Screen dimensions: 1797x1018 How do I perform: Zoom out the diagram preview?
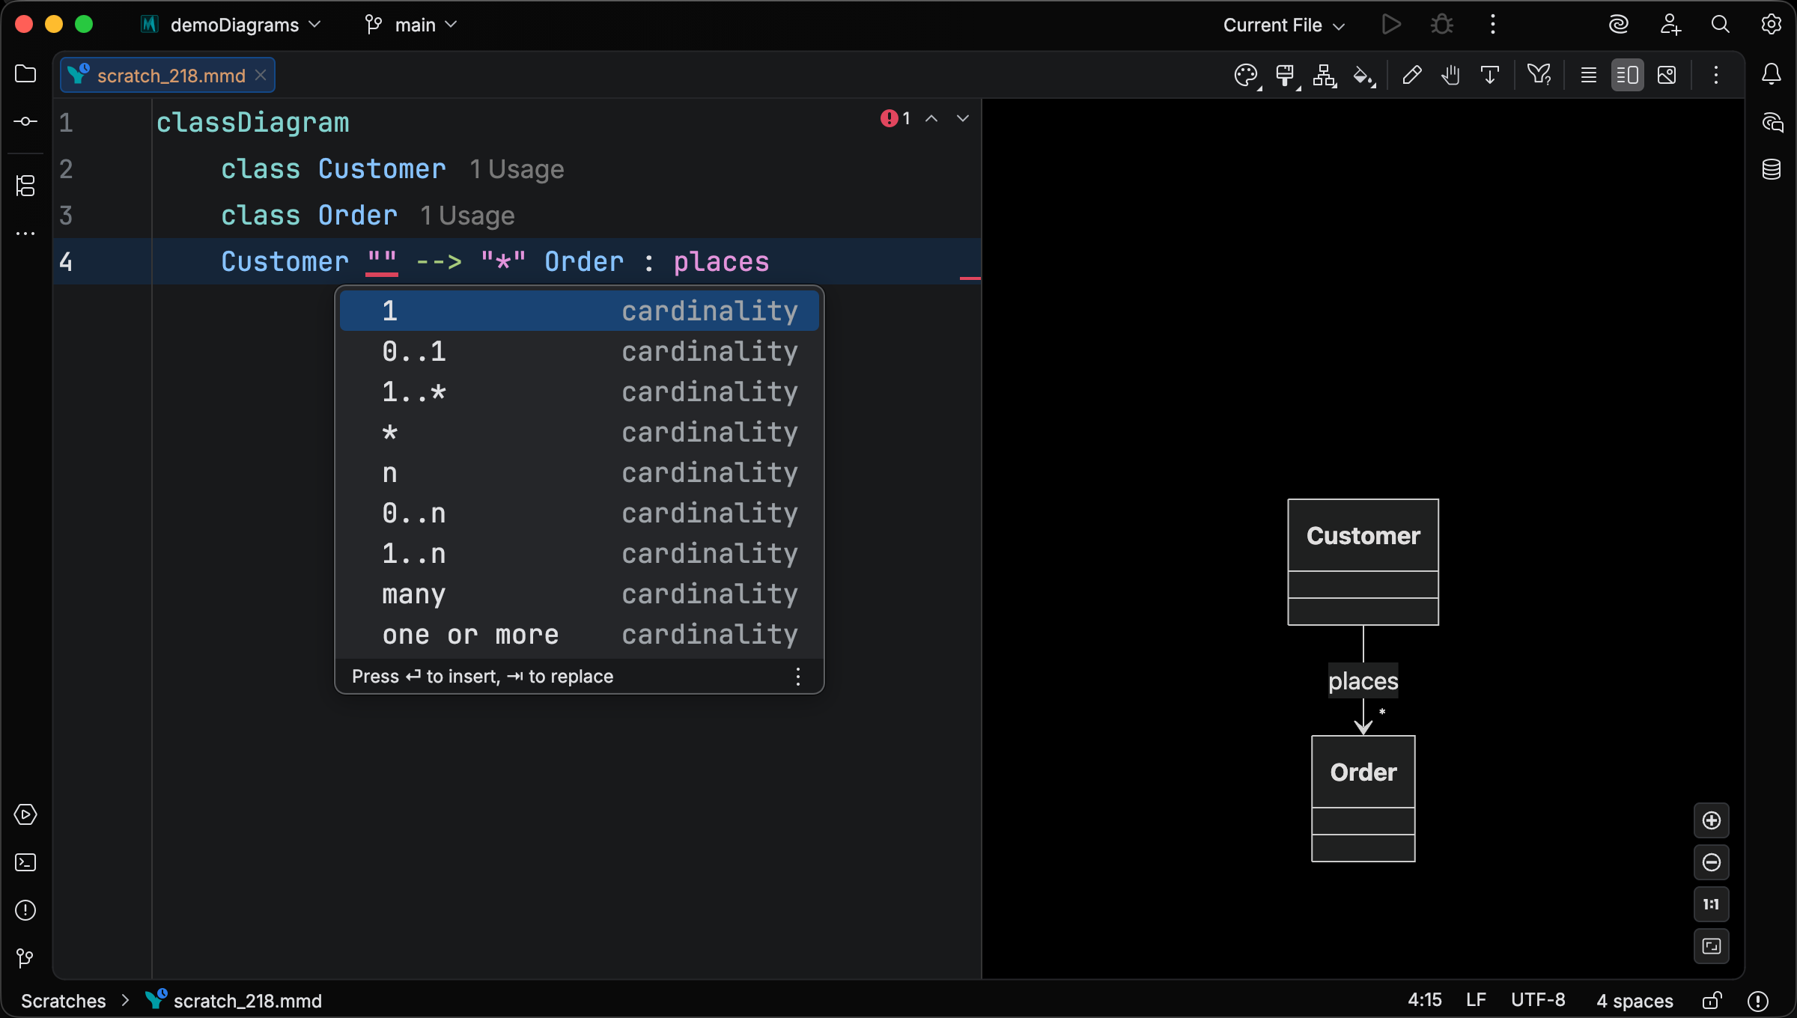[x=1712, y=862]
